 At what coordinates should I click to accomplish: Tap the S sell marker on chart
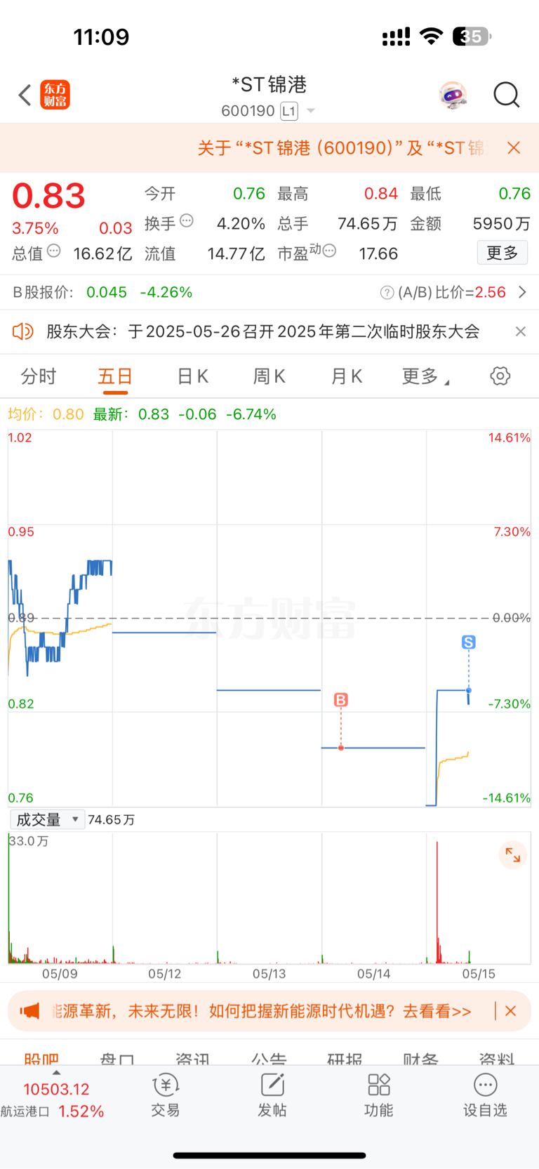point(469,642)
